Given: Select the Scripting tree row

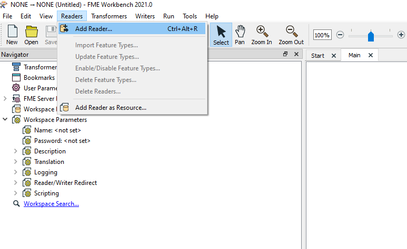Looking at the screenshot, I should click(x=46, y=193).
